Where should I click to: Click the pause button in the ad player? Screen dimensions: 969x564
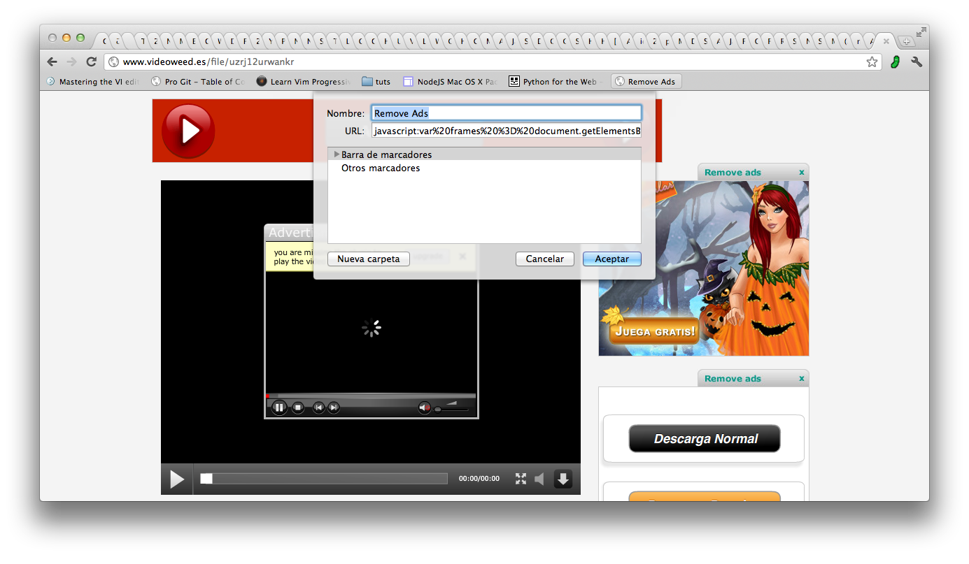point(279,407)
